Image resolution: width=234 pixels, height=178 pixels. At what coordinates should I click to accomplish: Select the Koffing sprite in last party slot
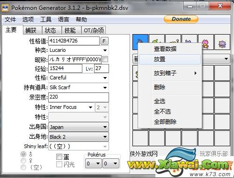(x=222, y=42)
